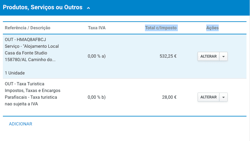Click the Casa da Fonte Studio text
This screenshot has width=250, height=141.
click(26, 53)
